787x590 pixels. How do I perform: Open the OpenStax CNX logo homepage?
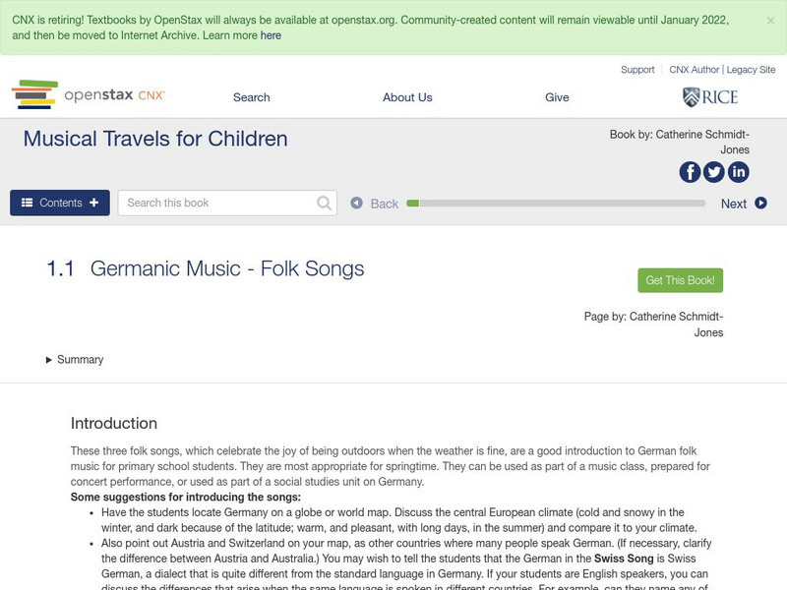(89, 95)
